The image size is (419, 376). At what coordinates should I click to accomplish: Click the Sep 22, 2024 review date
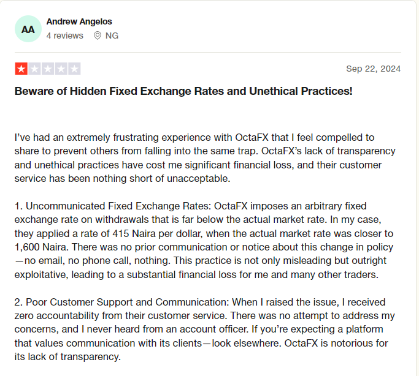coord(374,69)
